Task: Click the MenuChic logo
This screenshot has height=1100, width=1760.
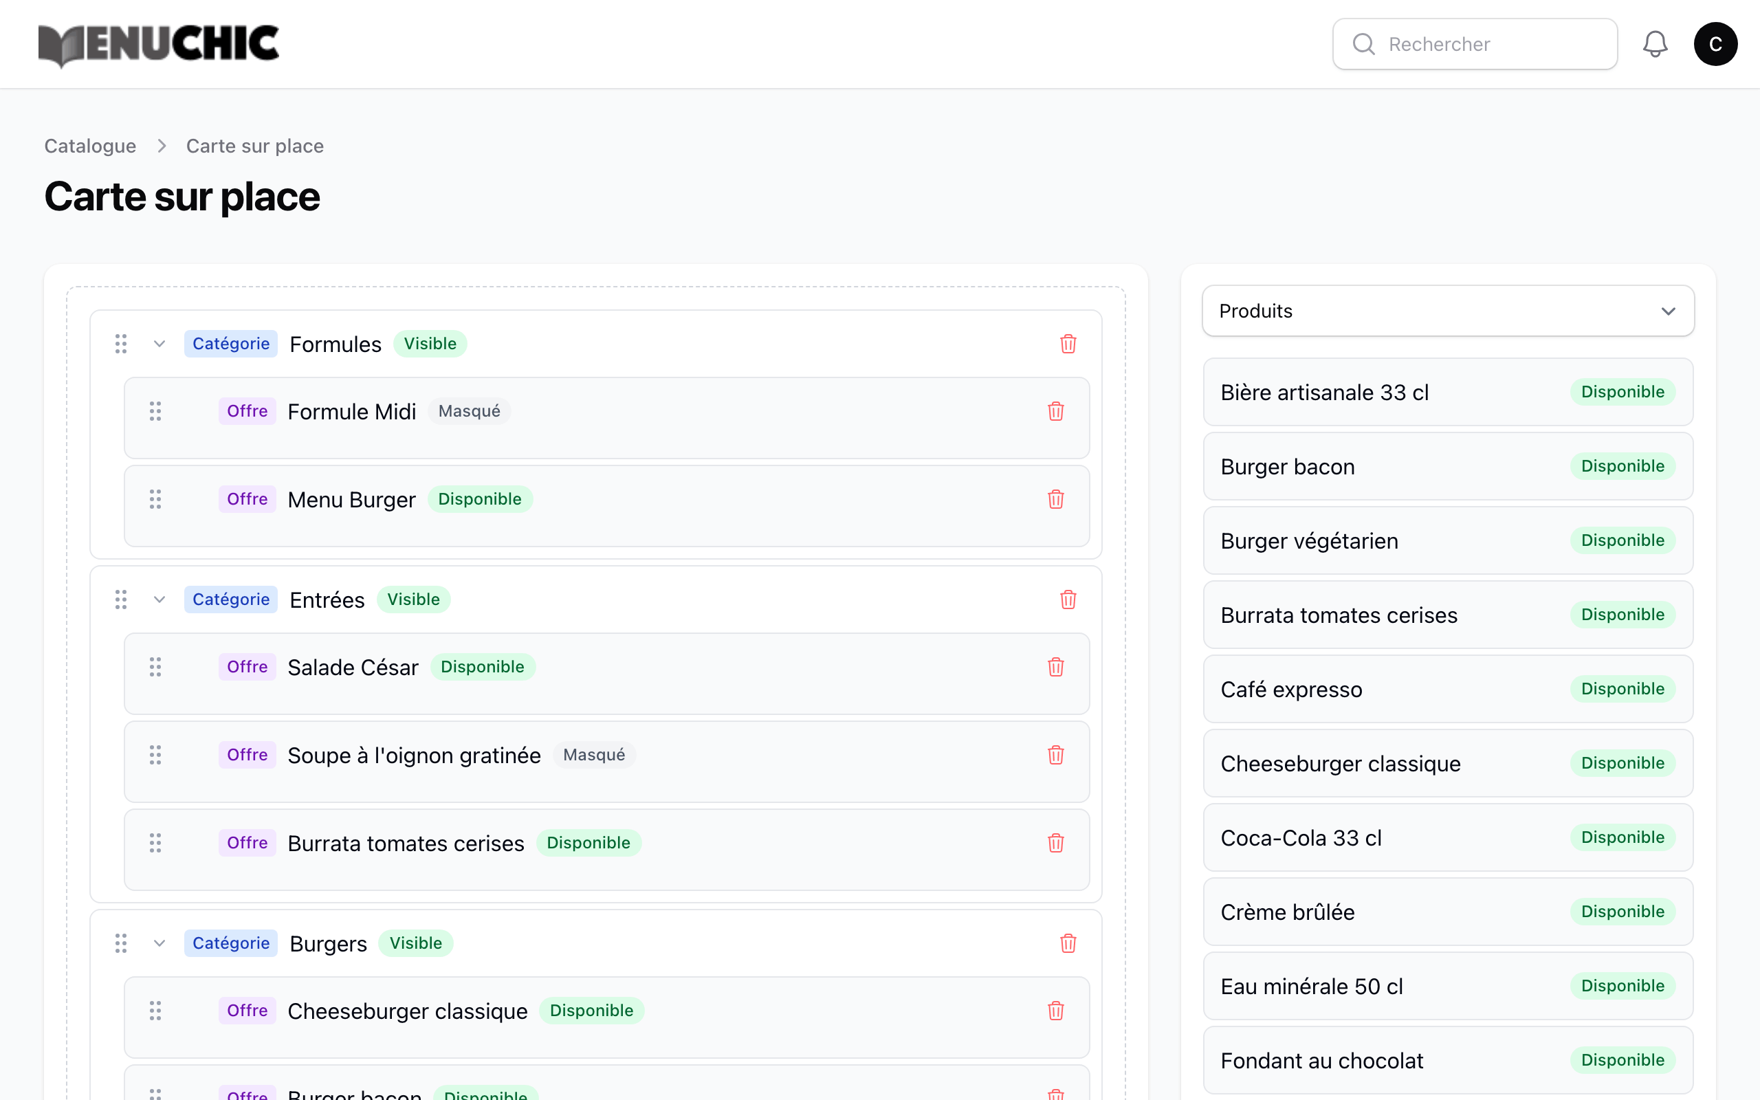Action: pos(158,45)
